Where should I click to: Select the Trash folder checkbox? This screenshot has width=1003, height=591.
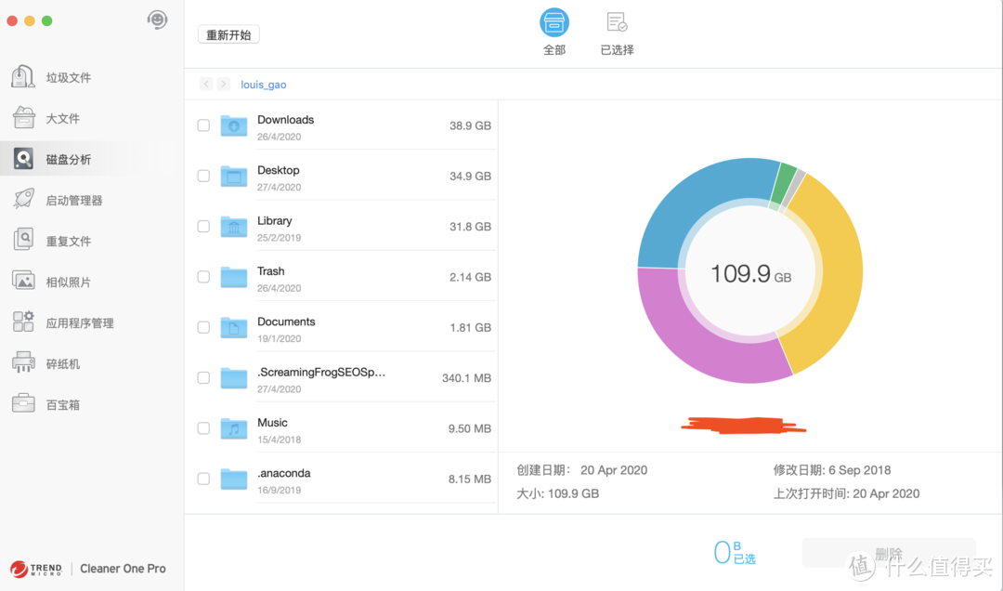pos(203,277)
